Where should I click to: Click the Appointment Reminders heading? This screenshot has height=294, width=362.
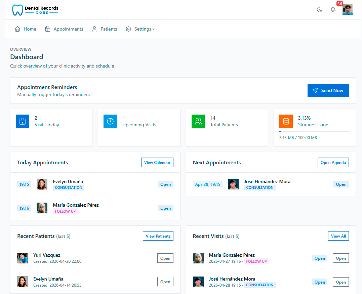click(47, 87)
